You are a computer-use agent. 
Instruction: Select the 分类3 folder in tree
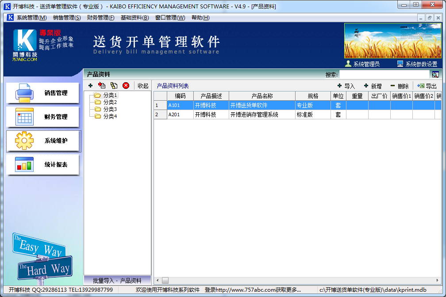(x=109, y=109)
